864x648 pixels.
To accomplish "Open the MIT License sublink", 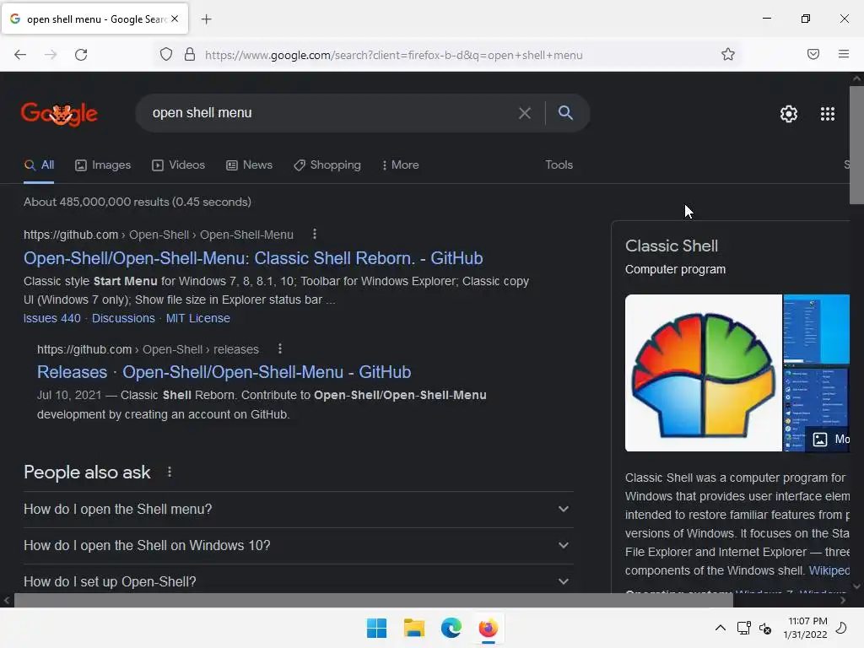I will pyautogui.click(x=197, y=318).
